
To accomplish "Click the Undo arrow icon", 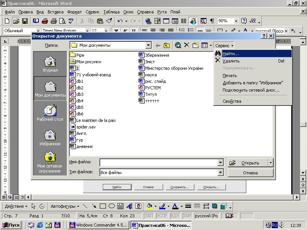I will coord(120,21).
